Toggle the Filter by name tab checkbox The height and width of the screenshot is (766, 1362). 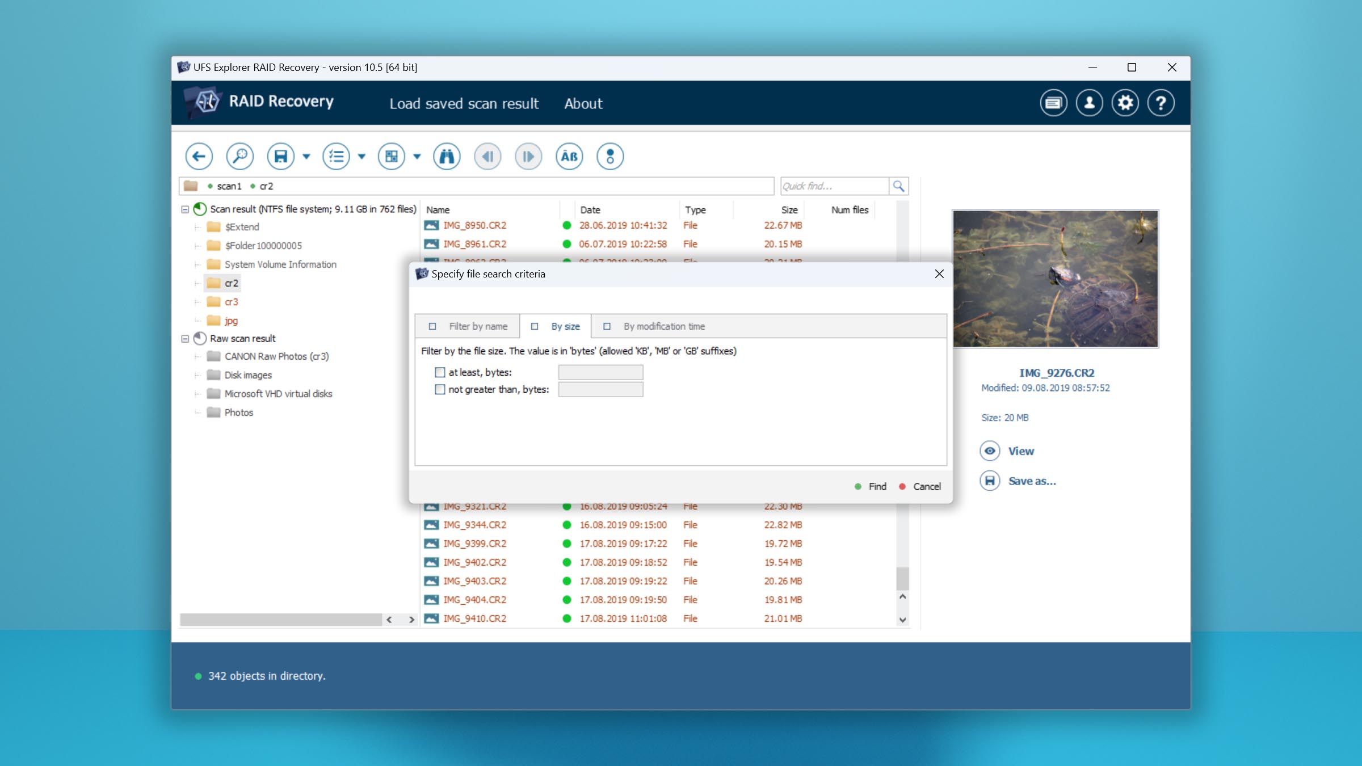click(x=432, y=326)
